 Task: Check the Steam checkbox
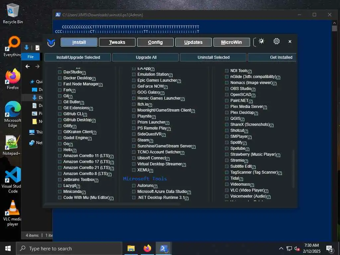[x=134, y=140]
